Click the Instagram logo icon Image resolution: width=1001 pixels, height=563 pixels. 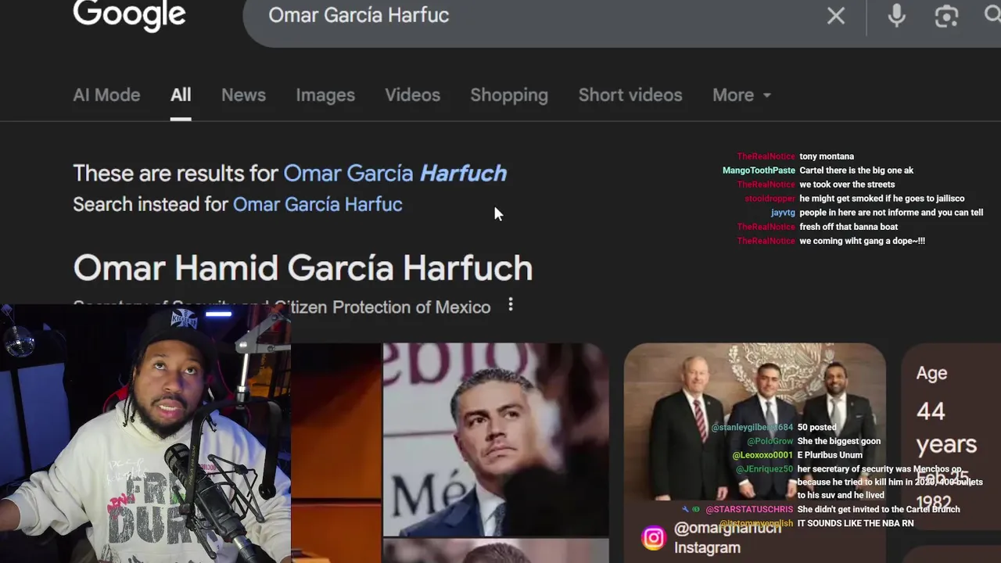coord(653,538)
